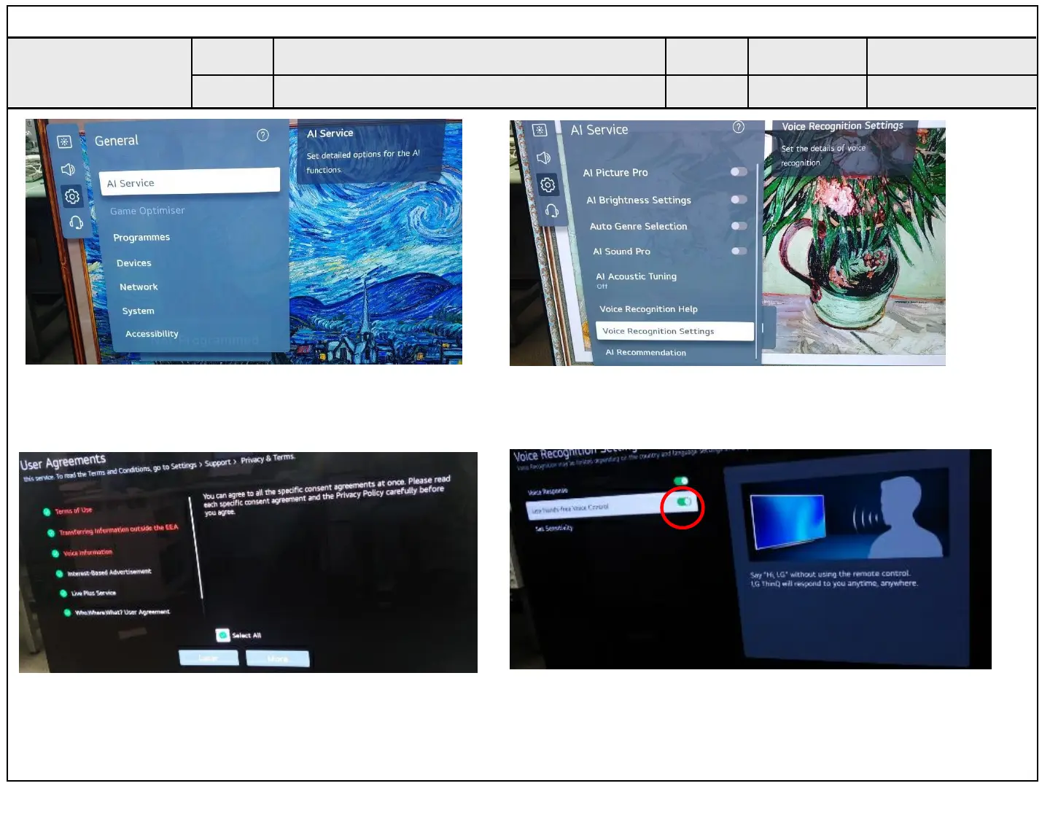Click the 'Say Hi, LG' instruction text

834,578
